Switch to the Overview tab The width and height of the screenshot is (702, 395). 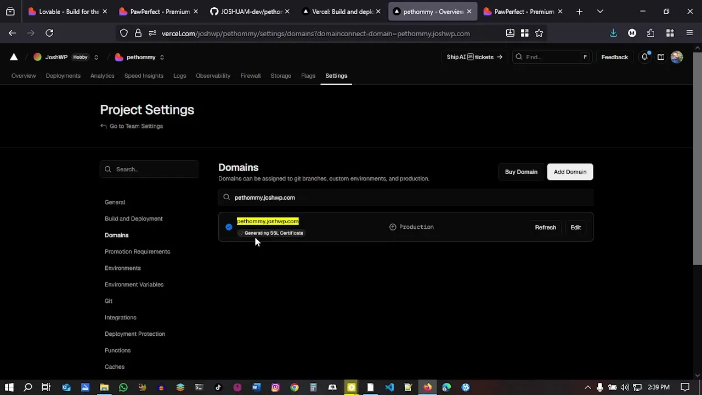pyautogui.click(x=24, y=76)
